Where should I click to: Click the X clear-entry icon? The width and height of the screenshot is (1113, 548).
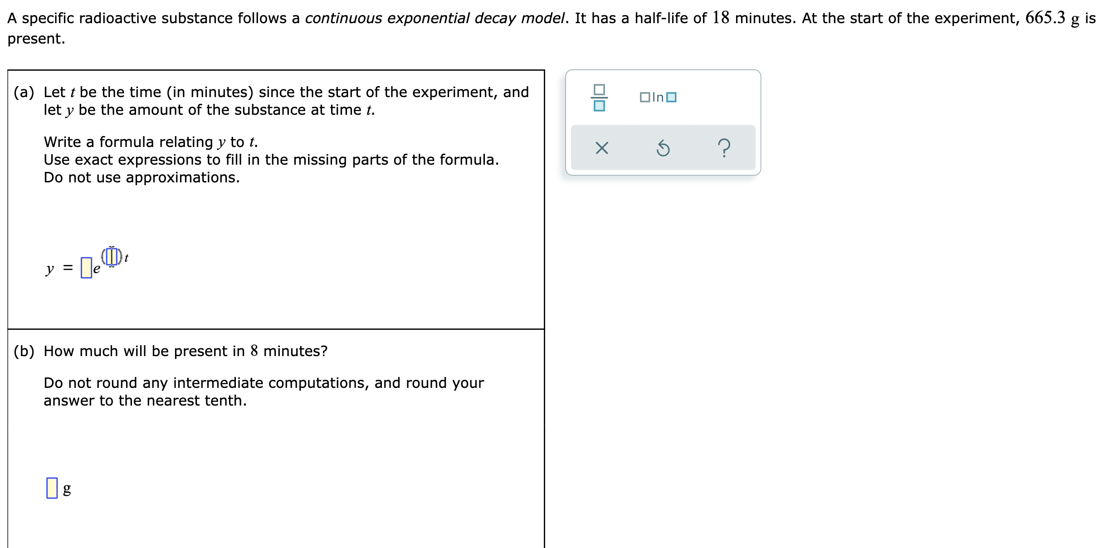tap(602, 148)
